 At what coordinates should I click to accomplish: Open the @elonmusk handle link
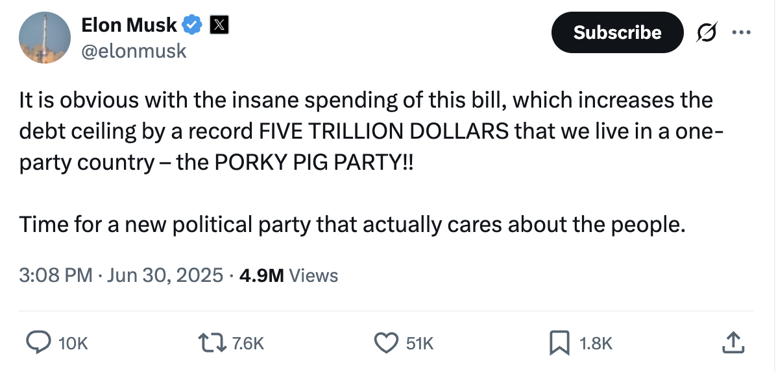point(133,51)
